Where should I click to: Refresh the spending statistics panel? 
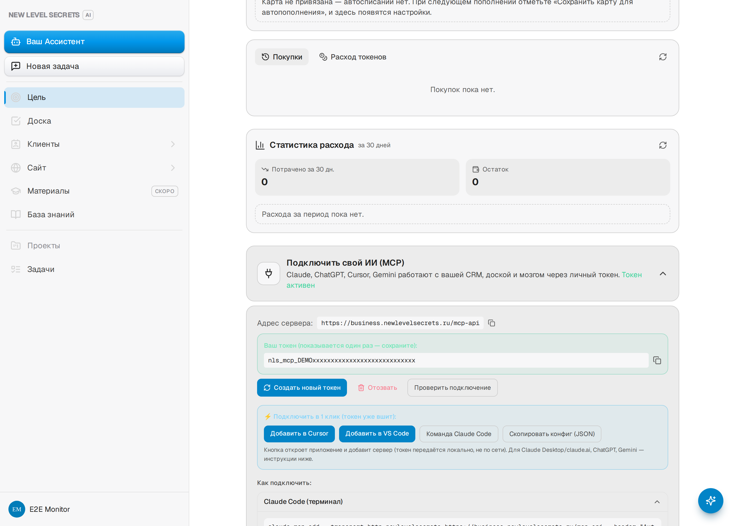tap(662, 145)
